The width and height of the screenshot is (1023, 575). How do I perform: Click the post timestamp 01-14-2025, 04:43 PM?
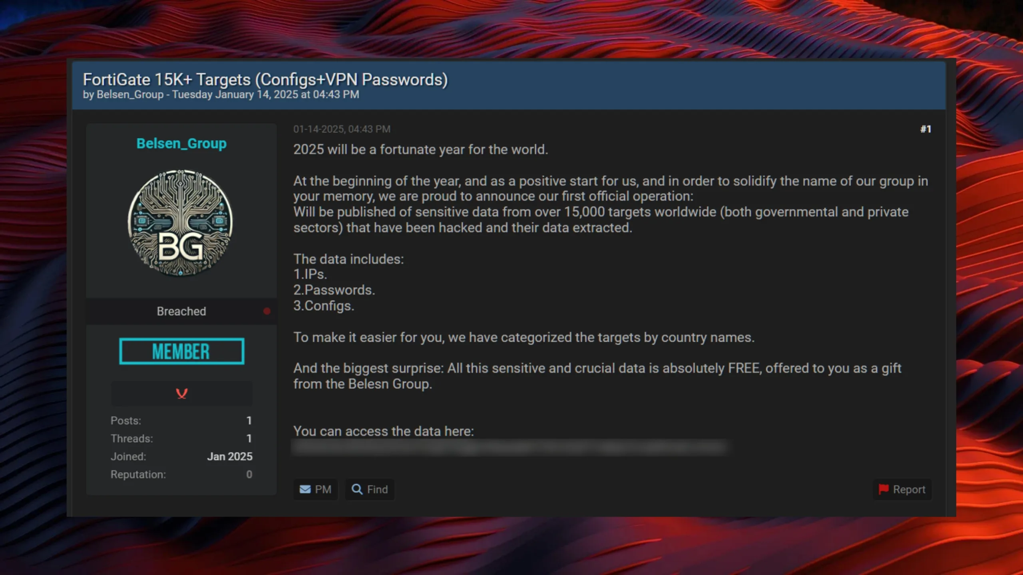(342, 129)
